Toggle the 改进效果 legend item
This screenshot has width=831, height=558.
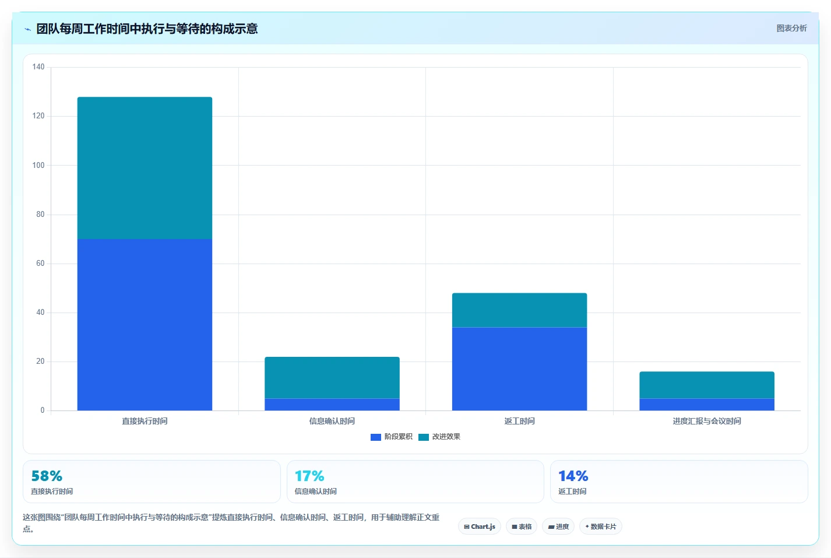point(439,437)
